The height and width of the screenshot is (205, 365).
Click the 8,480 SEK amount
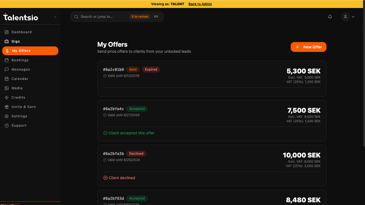[303, 200]
